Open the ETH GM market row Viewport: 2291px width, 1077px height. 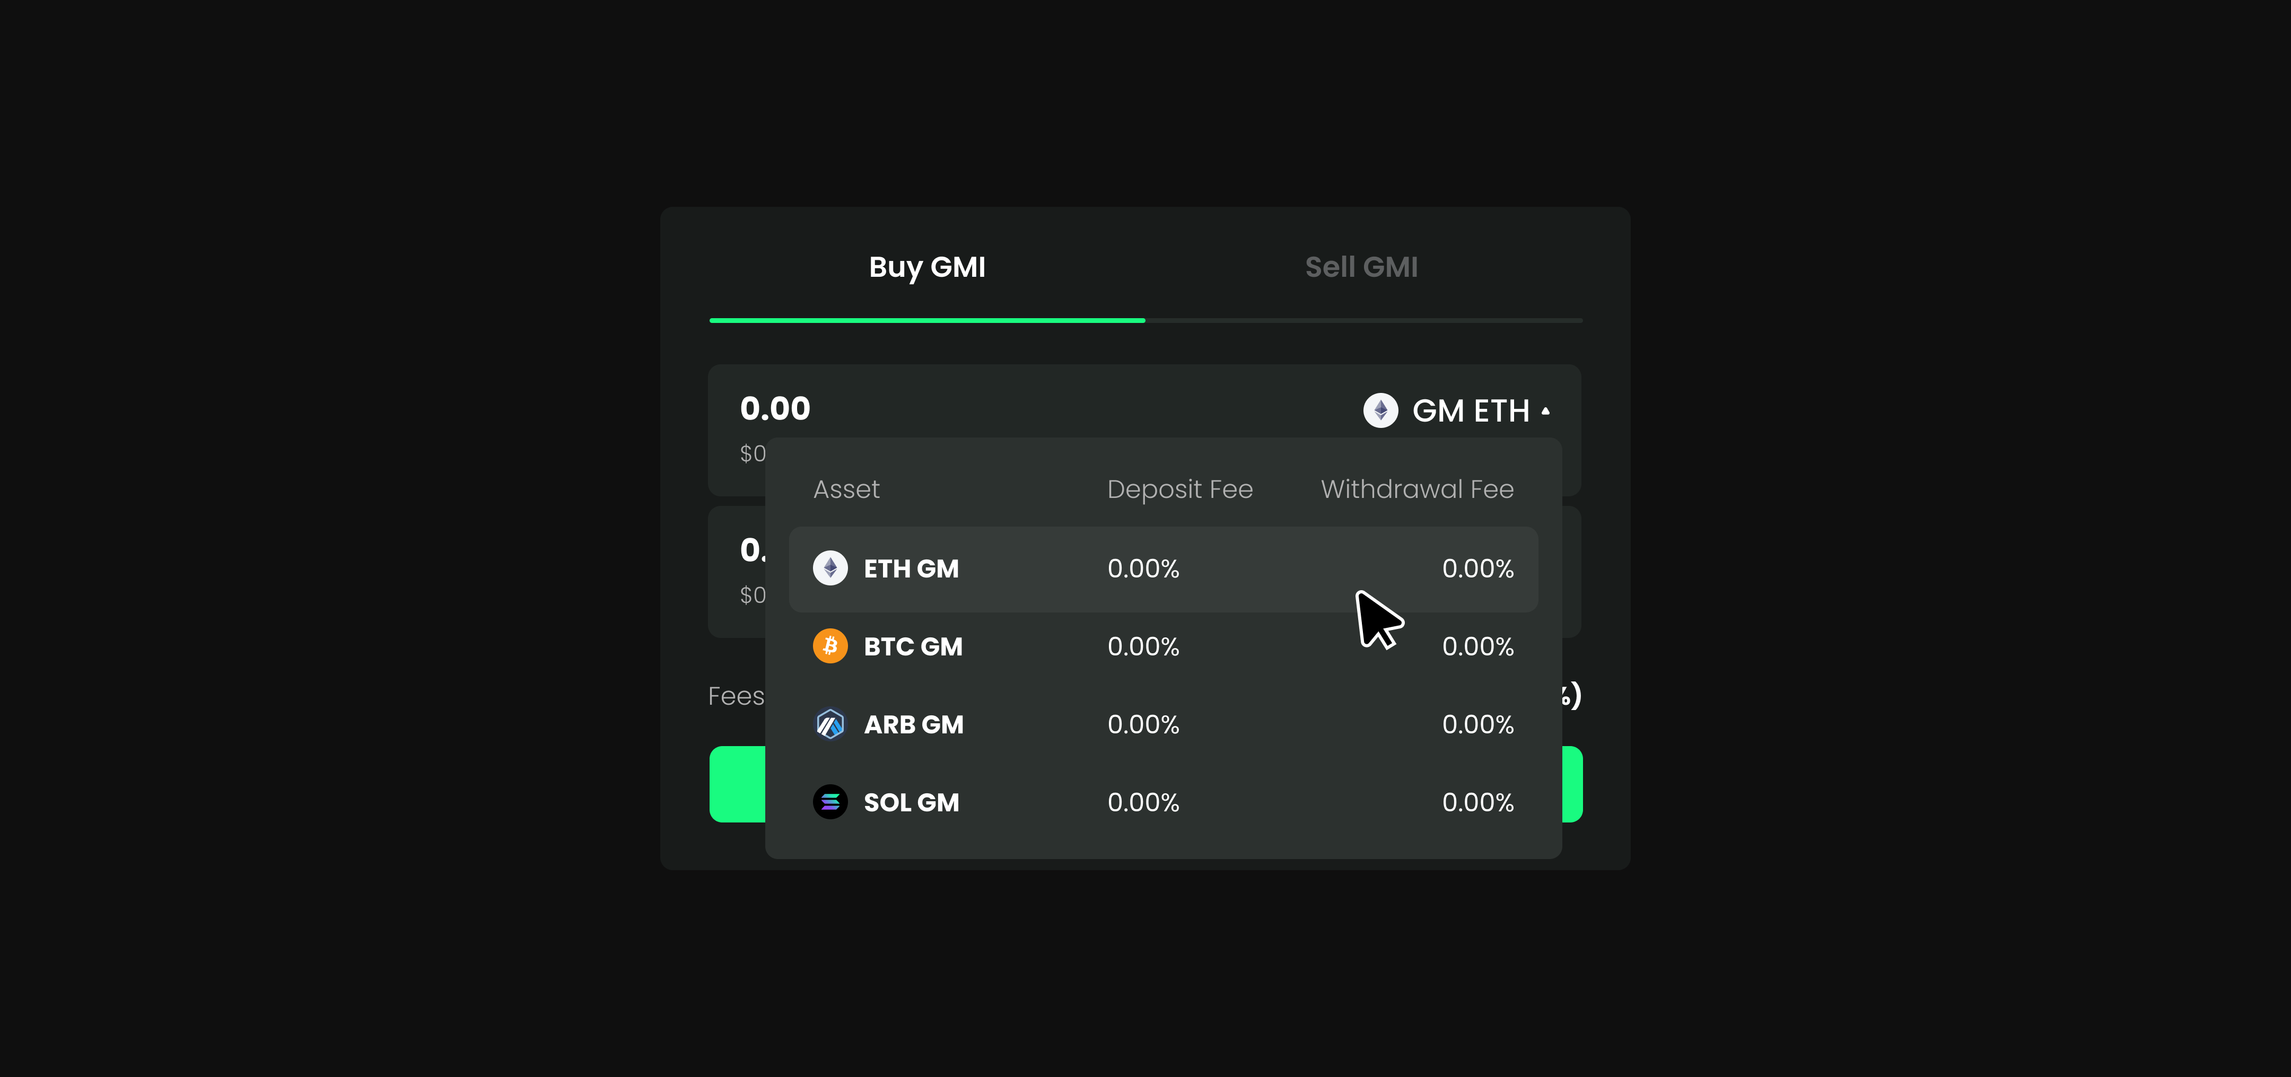(1156, 568)
